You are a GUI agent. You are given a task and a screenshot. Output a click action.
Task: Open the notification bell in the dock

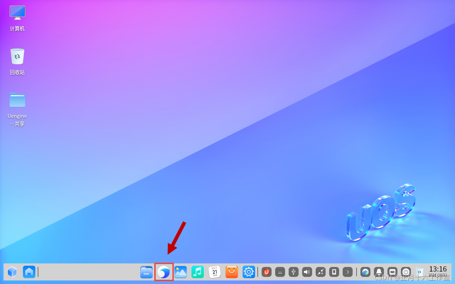(379, 272)
